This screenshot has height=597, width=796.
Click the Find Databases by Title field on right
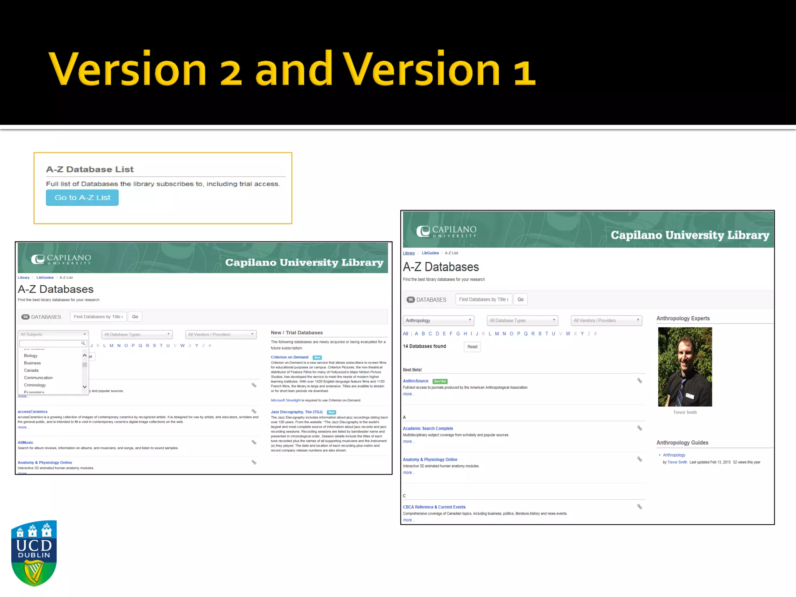[x=484, y=299]
